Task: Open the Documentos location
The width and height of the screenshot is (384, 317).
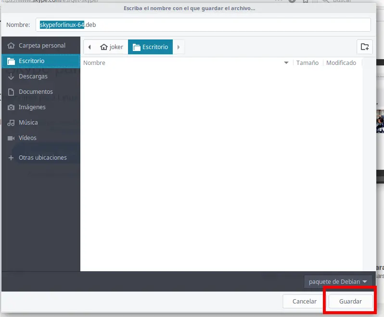Action: coord(41,92)
